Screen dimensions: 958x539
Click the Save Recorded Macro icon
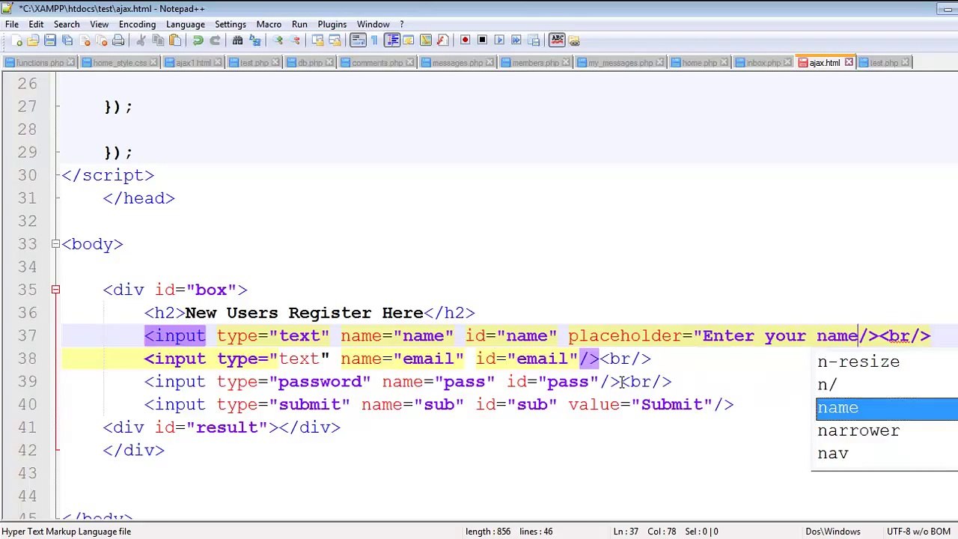tap(533, 40)
